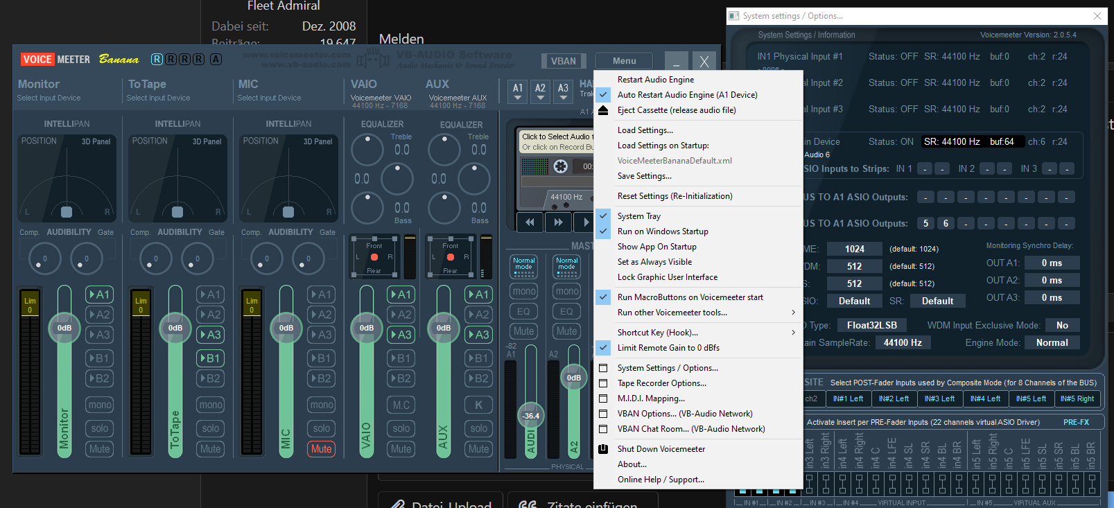
Task: Select Load Settings... menu entry
Action: coord(698,130)
